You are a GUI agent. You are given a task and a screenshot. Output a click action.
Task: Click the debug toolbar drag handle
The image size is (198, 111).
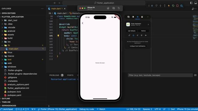click(149, 6)
